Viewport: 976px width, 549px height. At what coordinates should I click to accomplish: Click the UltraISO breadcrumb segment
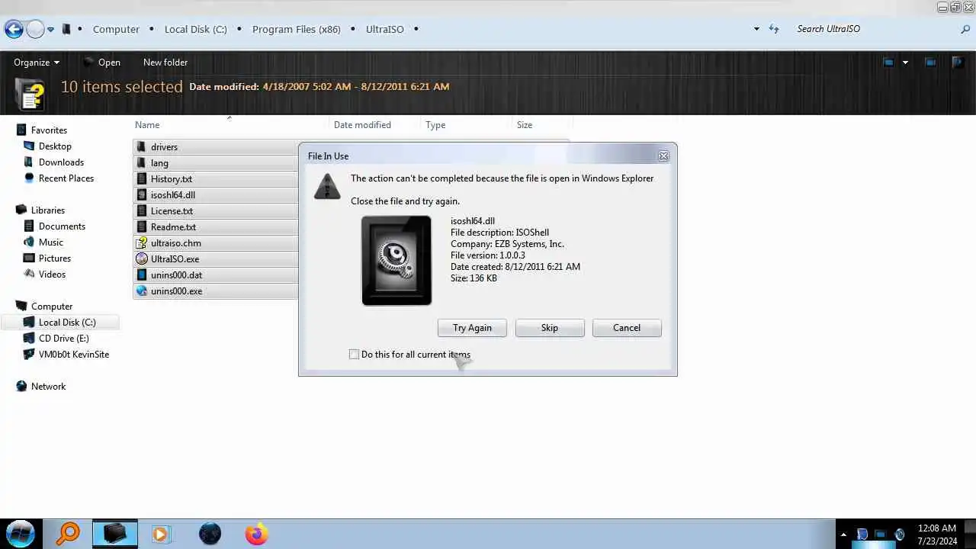click(385, 29)
